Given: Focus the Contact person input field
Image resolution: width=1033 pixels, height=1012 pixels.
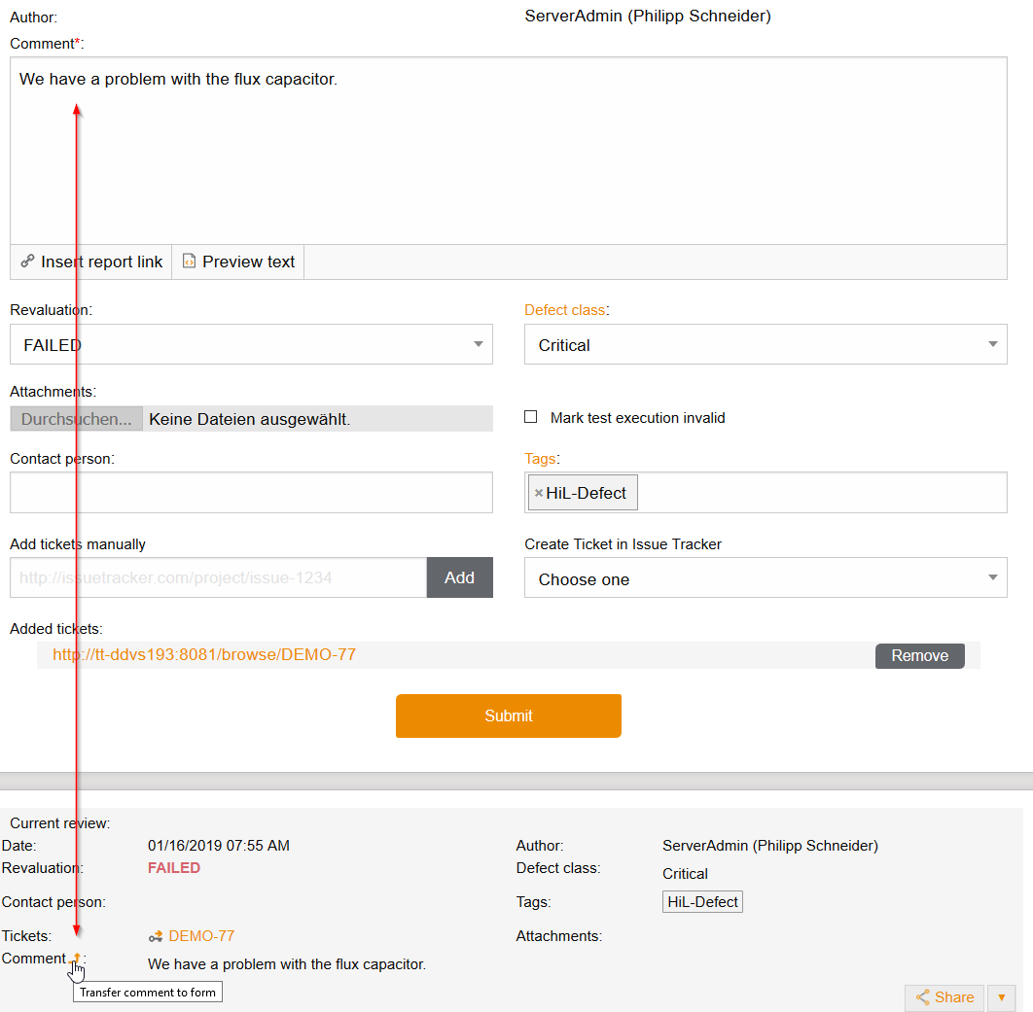Looking at the screenshot, I should pos(251,493).
